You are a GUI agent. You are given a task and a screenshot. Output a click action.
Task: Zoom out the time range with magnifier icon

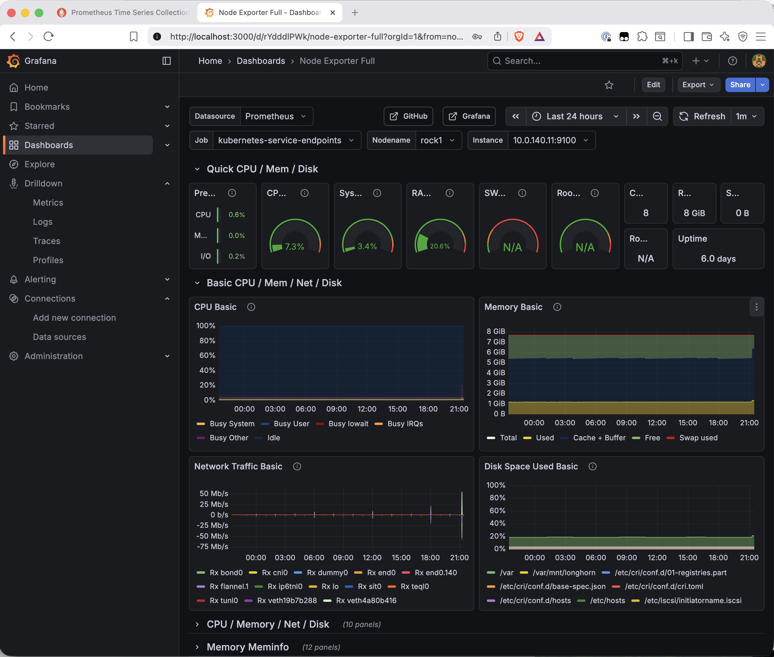[657, 116]
